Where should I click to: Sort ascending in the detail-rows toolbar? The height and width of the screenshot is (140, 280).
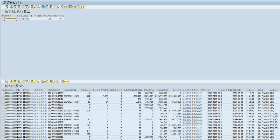coord(11,81)
